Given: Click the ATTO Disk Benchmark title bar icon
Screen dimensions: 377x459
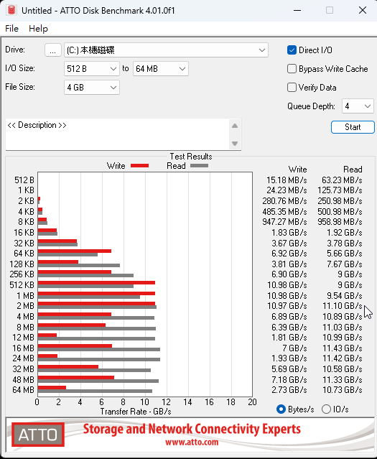Looking at the screenshot, I should coord(11,10).
